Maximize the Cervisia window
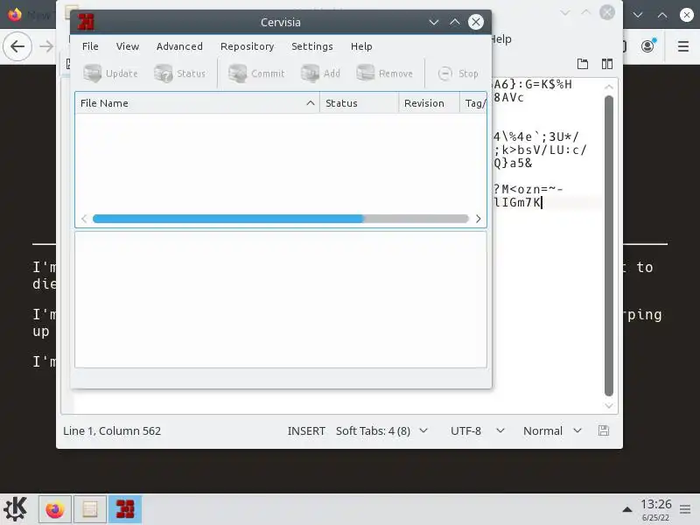 pos(454,22)
